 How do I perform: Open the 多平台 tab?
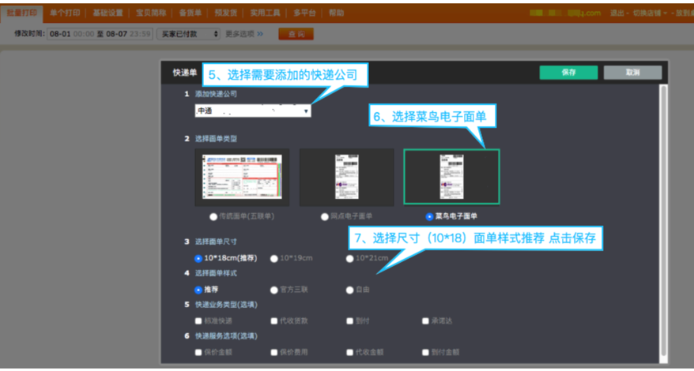pyautogui.click(x=304, y=13)
